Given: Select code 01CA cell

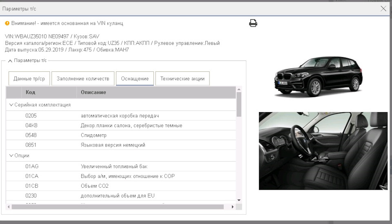Looking at the screenshot, I should (32, 176).
